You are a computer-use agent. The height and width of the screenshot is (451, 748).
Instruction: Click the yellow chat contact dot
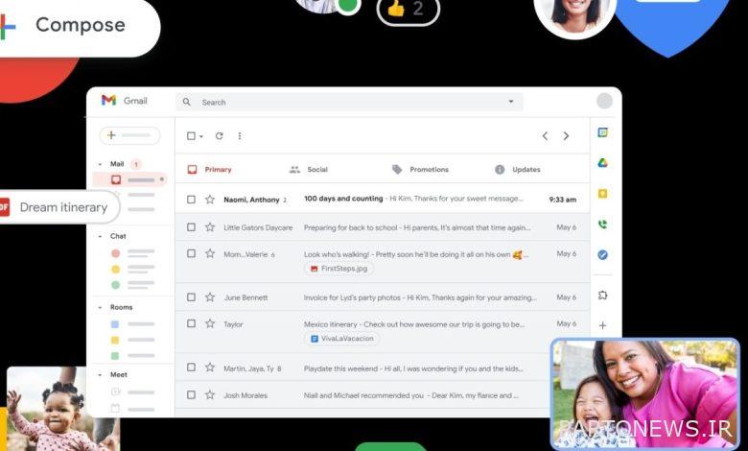115,270
